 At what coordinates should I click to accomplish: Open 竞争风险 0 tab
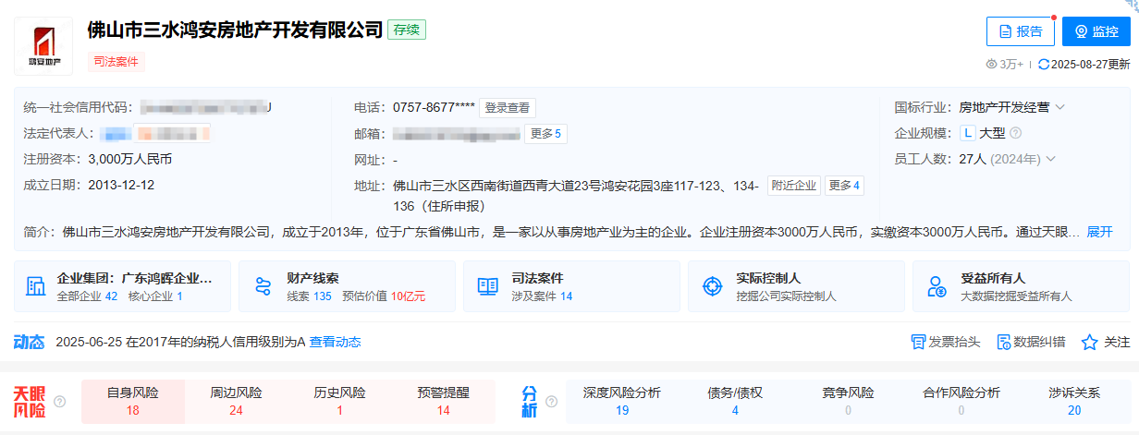click(848, 401)
